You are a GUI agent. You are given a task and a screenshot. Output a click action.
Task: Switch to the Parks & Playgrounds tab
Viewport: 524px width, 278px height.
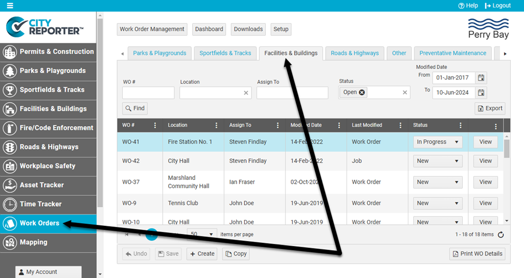pyautogui.click(x=160, y=53)
